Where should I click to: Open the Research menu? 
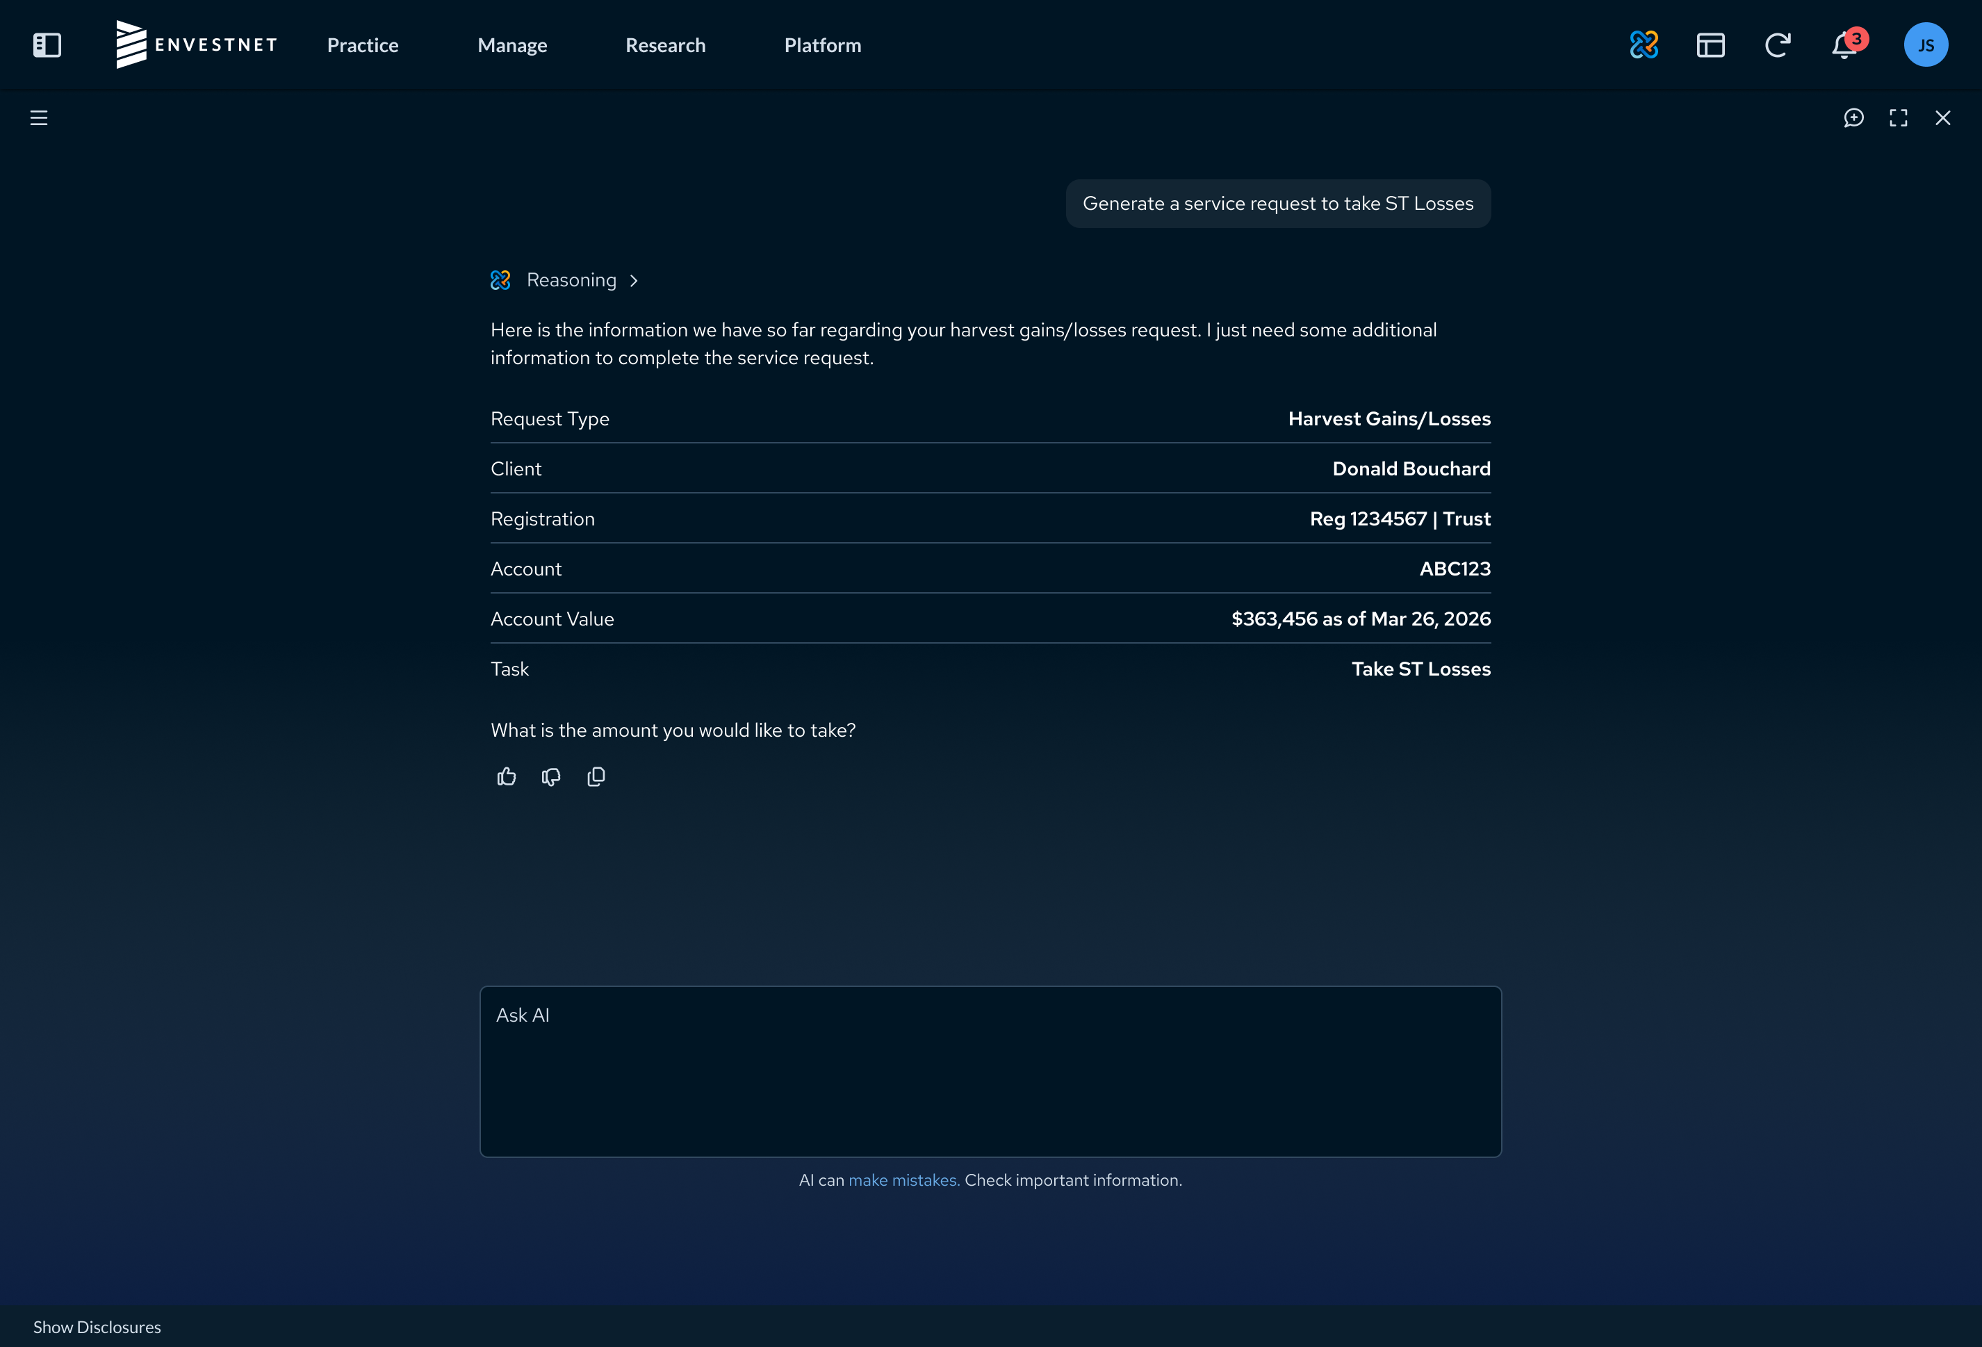click(x=665, y=45)
